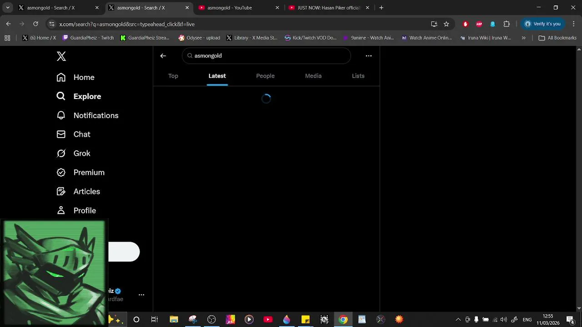Open Iruna Wiki bookmark
The height and width of the screenshot is (327, 582).
coord(485,38)
